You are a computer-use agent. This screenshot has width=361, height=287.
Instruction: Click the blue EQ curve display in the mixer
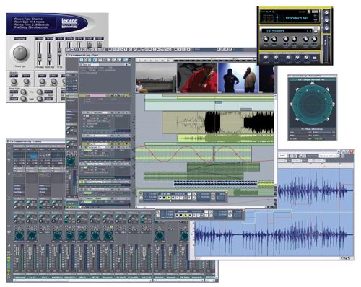click(32, 156)
